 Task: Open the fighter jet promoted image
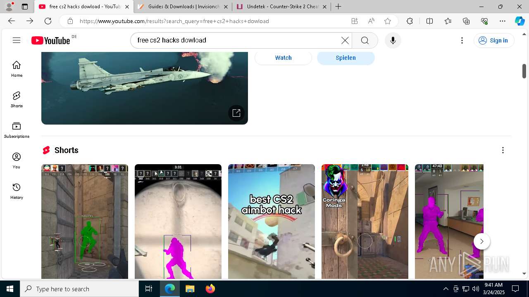[145, 88]
